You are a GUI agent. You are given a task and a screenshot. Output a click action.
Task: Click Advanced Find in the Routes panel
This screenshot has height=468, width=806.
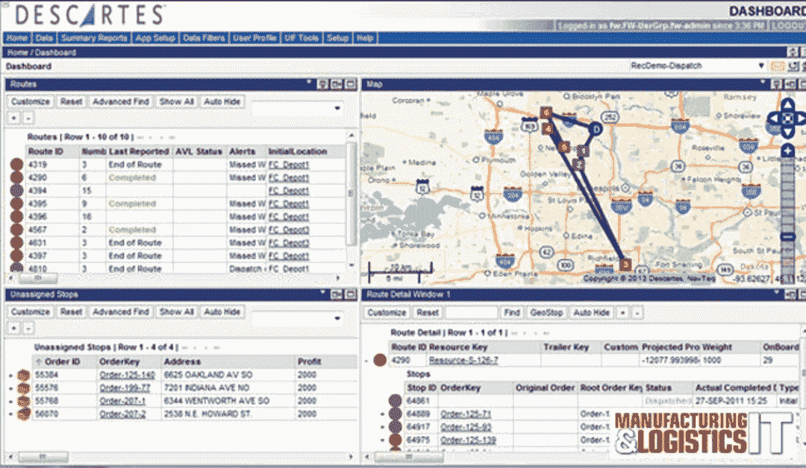[x=121, y=101]
